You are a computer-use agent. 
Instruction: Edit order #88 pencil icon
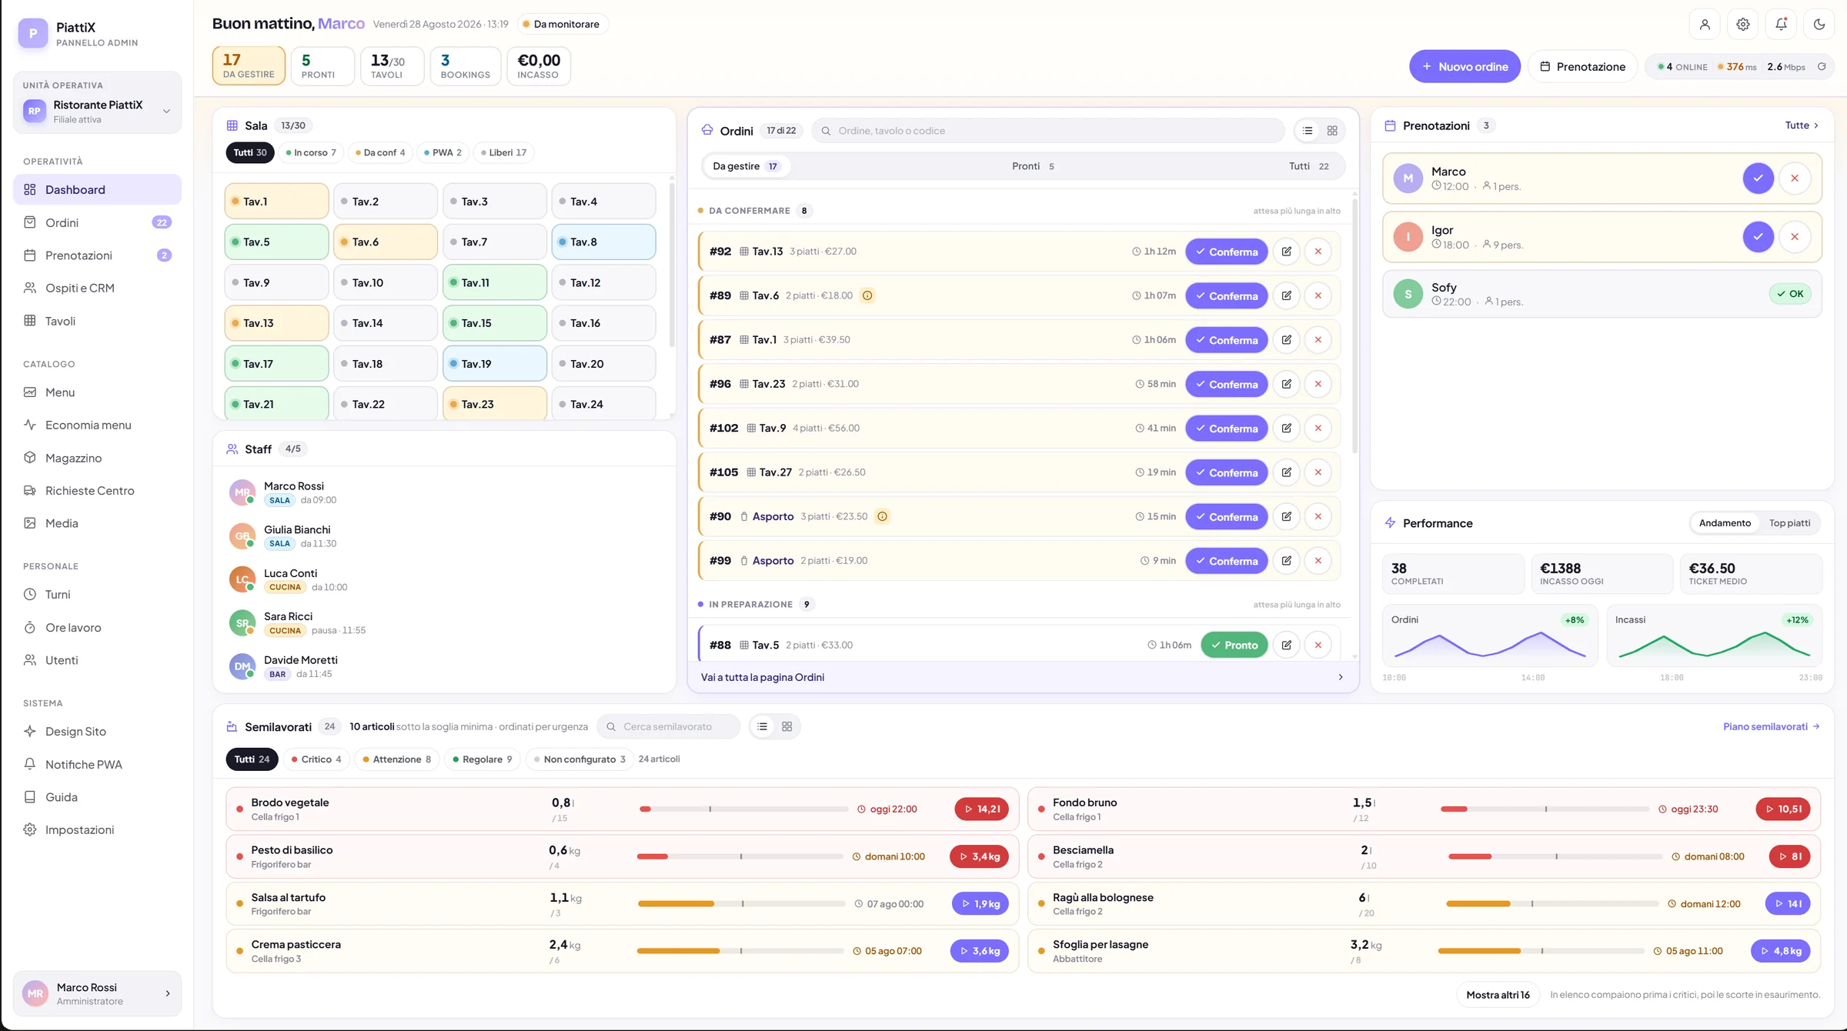(1286, 645)
